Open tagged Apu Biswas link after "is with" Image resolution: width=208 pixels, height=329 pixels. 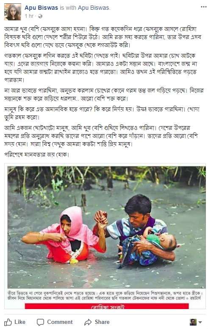pyautogui.click(x=94, y=8)
